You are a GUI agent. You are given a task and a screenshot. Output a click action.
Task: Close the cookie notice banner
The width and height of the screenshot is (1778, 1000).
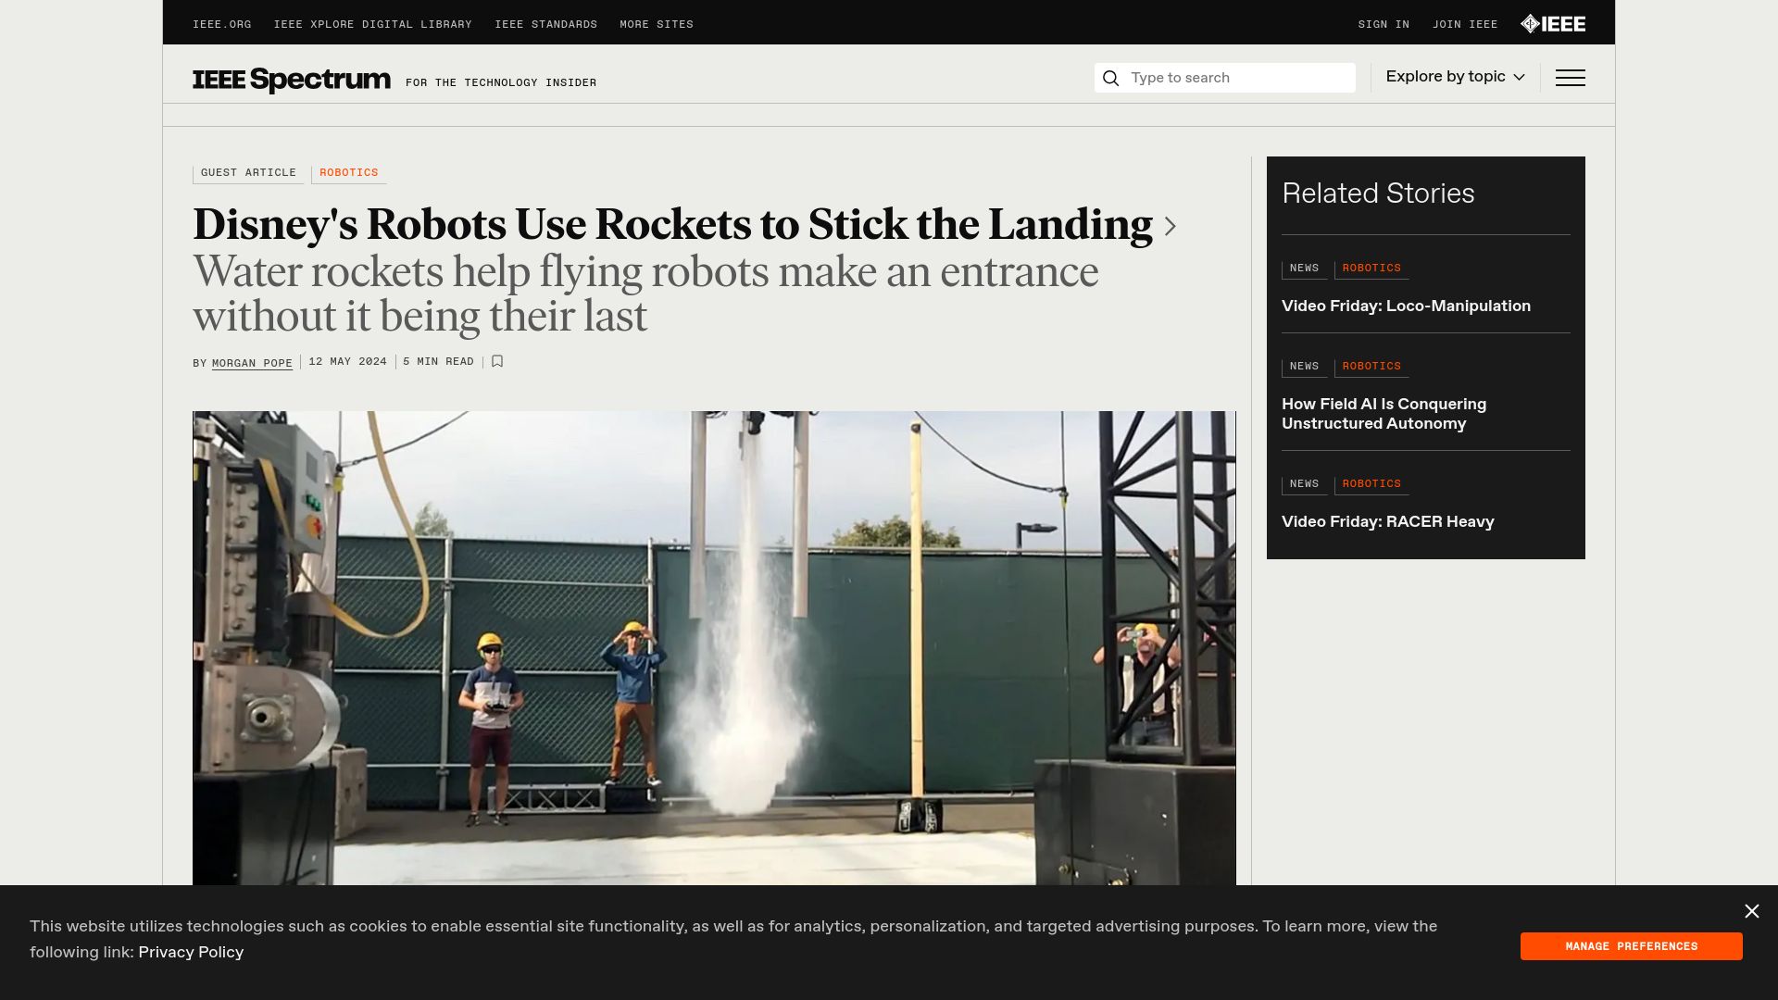(1752, 912)
